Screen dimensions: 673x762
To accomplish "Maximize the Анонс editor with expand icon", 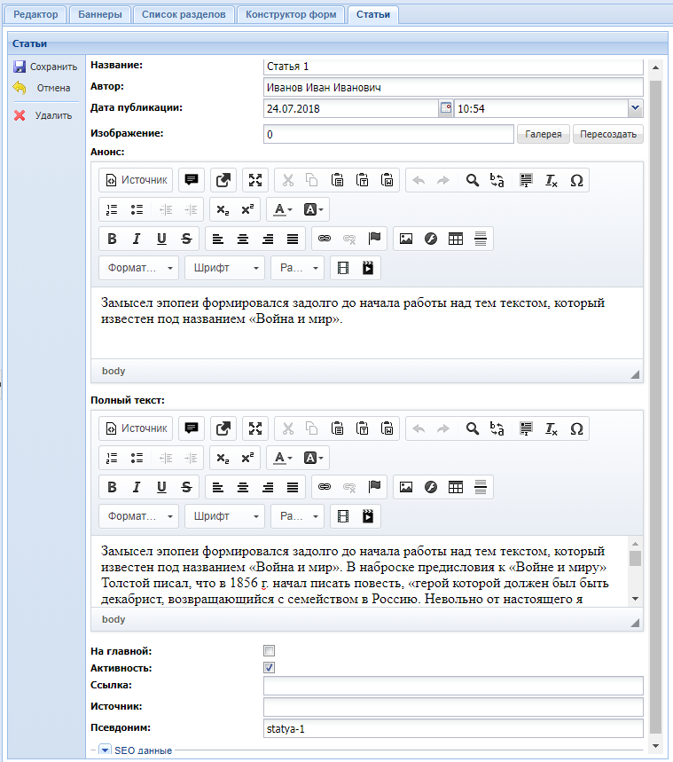I will coord(255,180).
